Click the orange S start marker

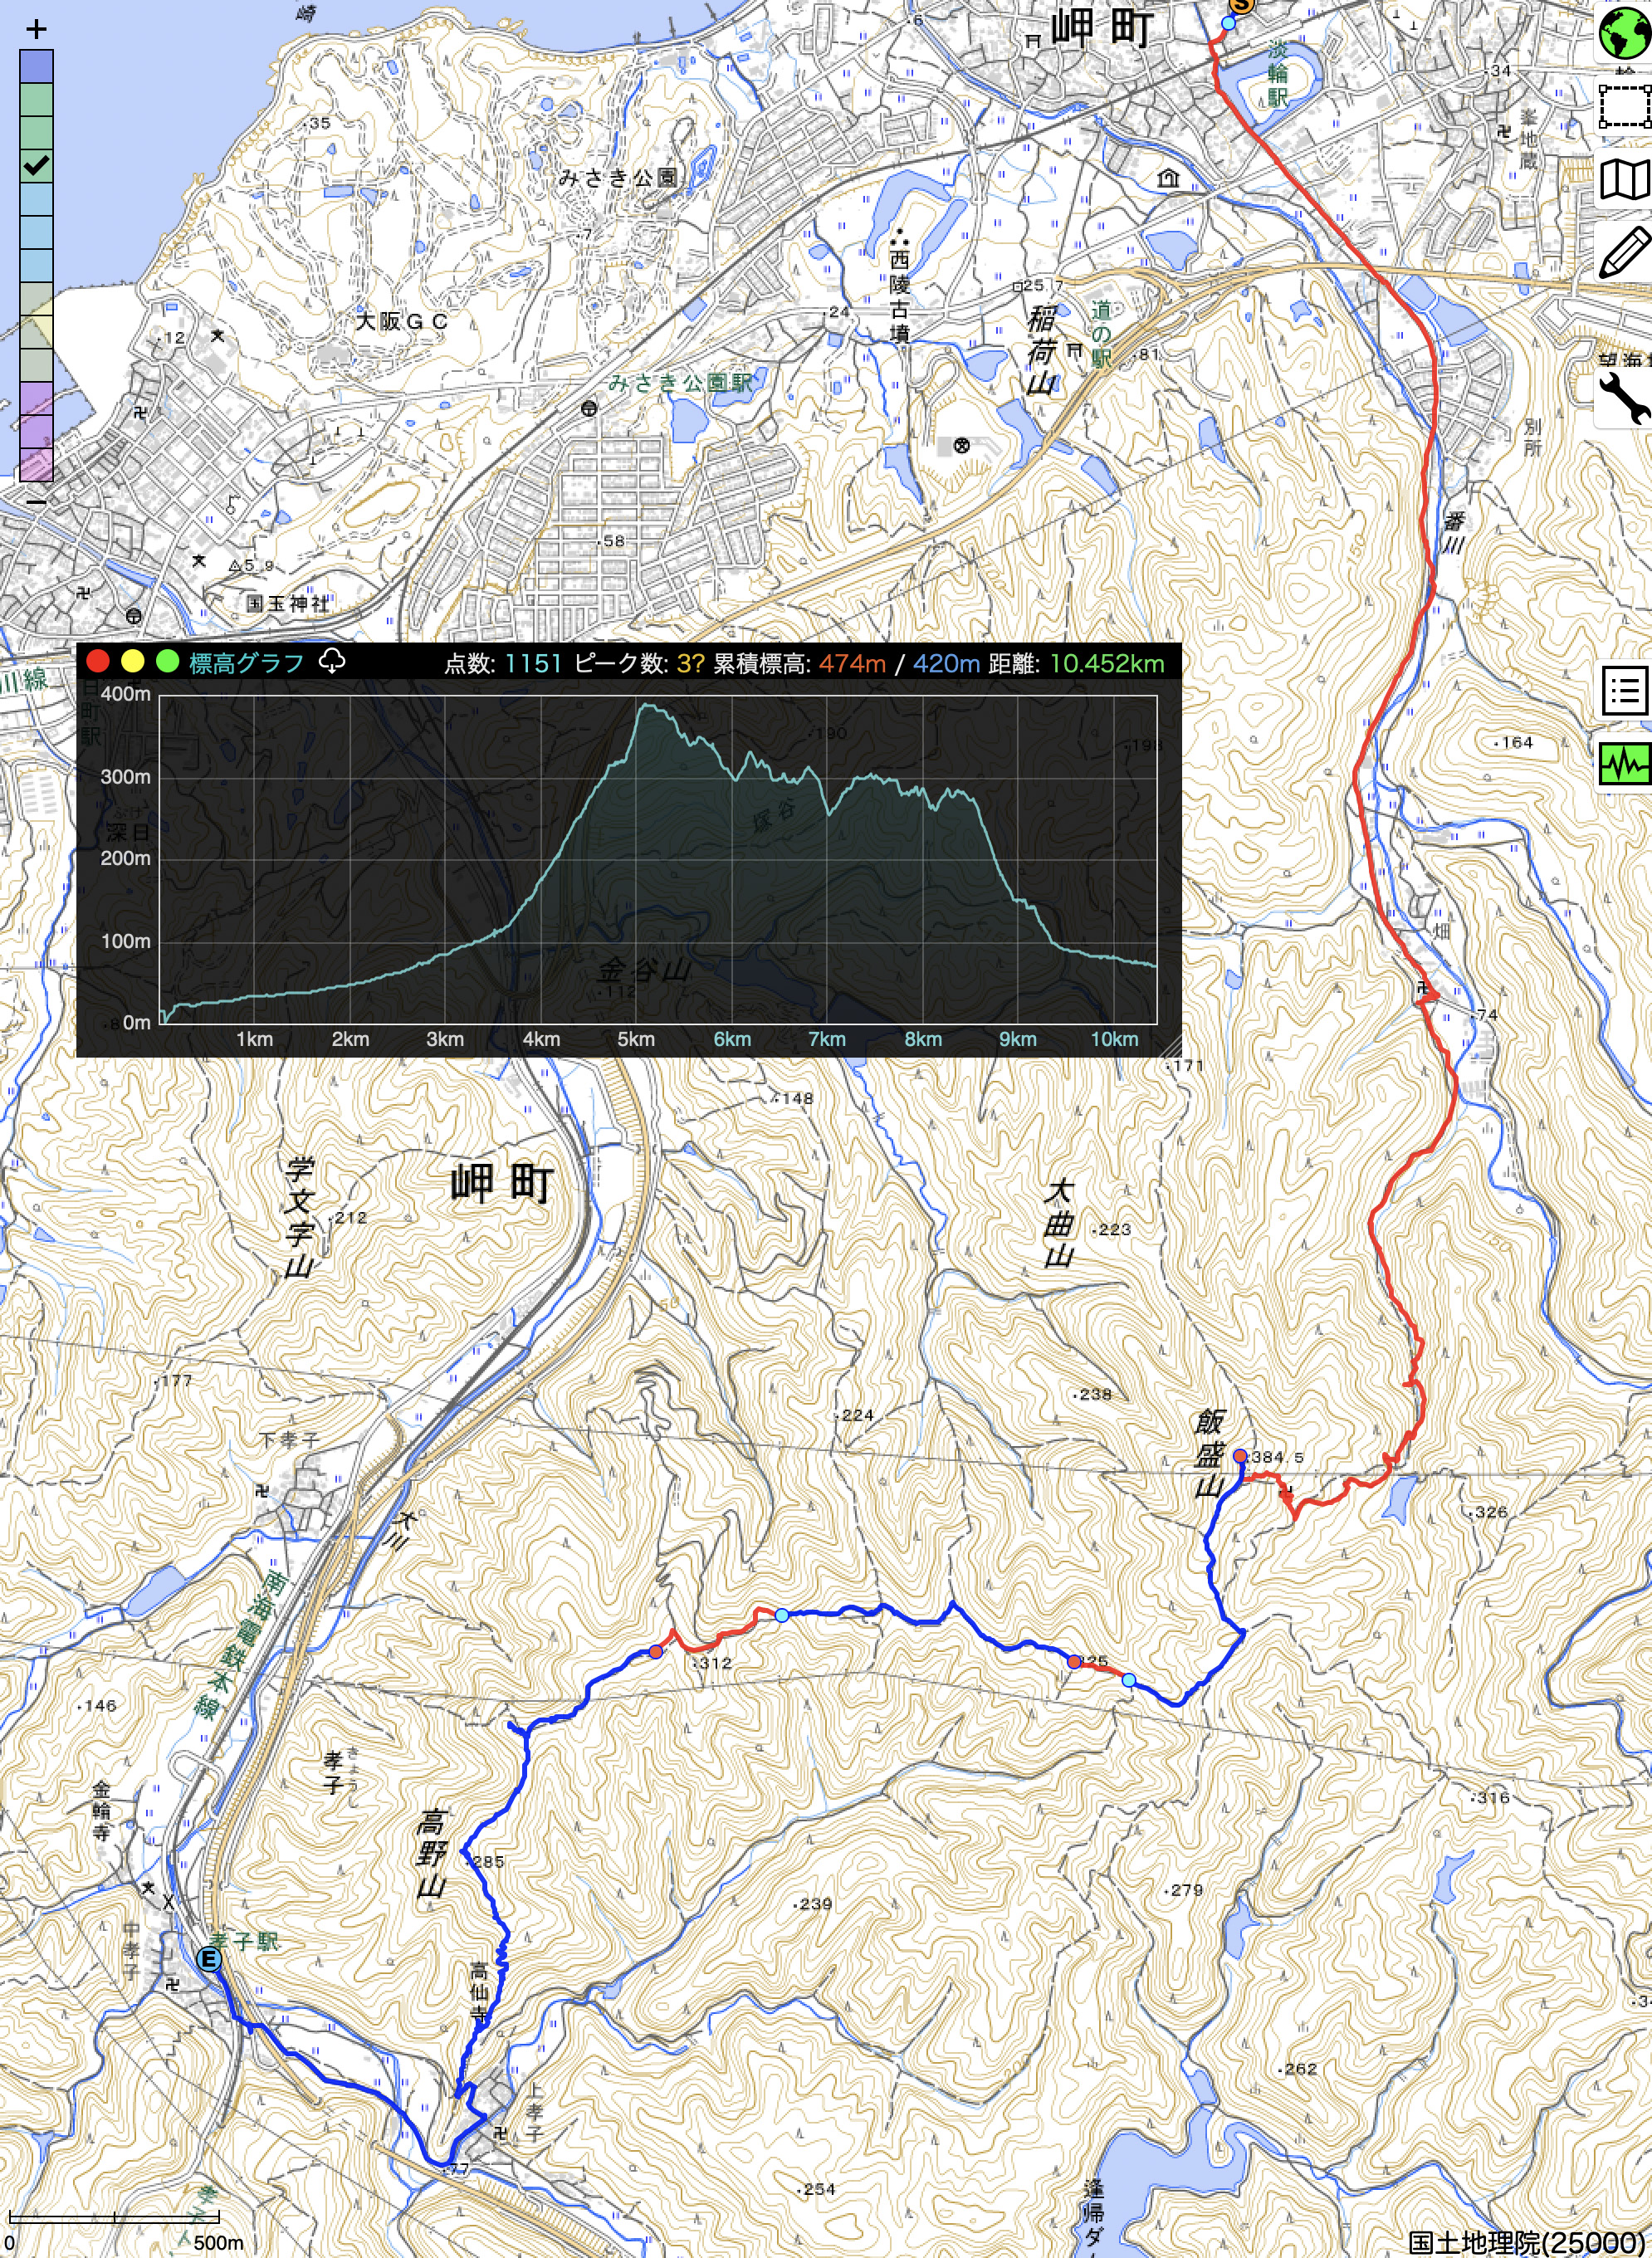click(1240, 4)
